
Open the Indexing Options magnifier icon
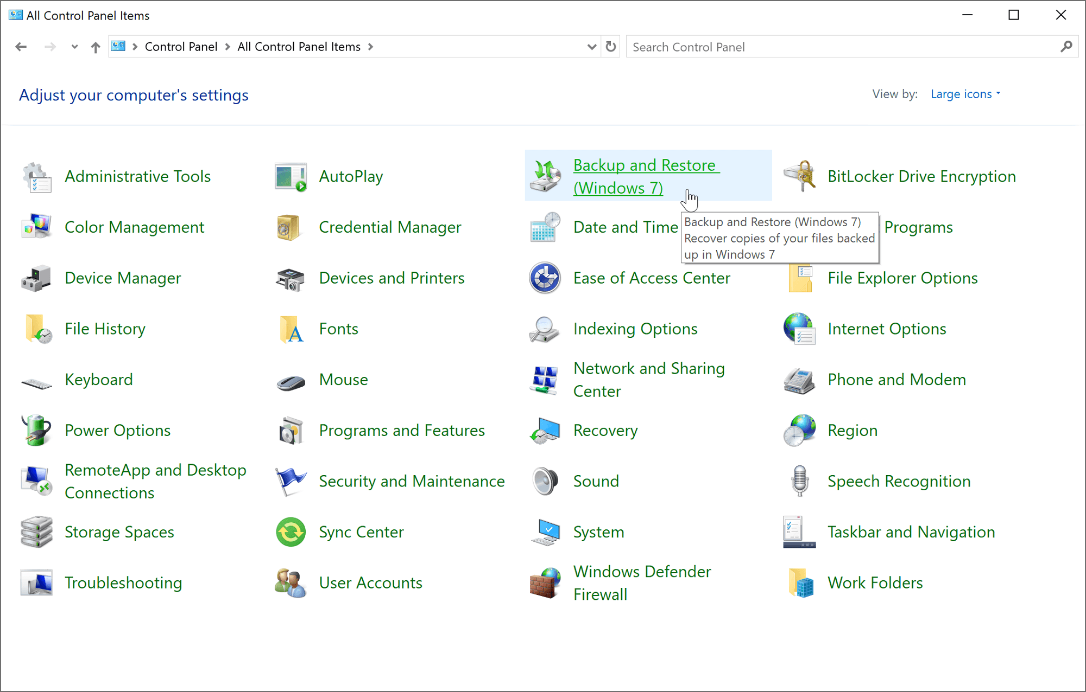click(544, 329)
